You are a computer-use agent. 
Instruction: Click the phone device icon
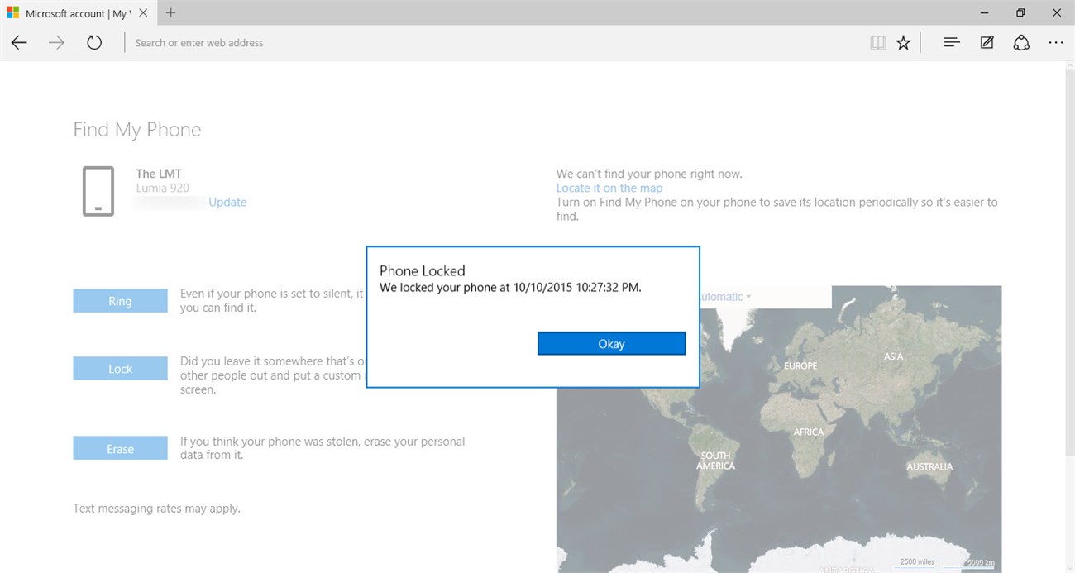[98, 192]
